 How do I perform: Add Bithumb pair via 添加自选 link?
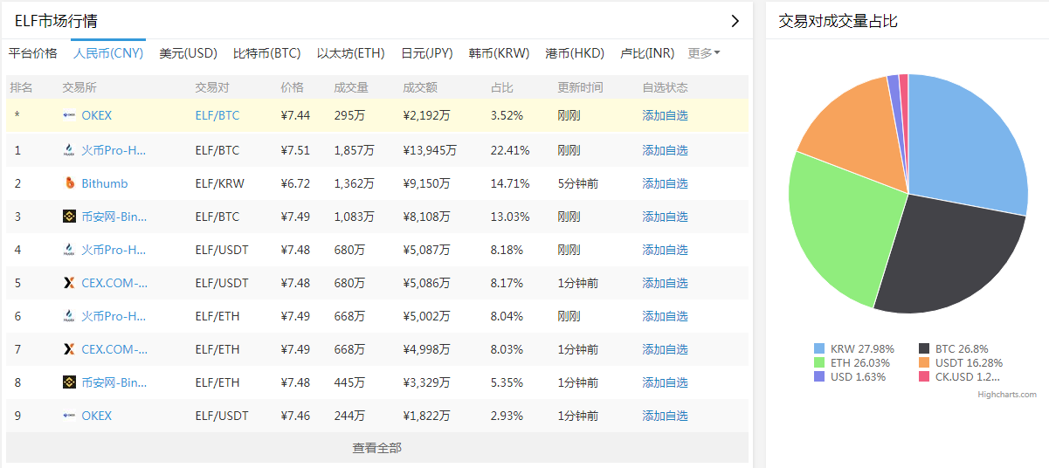[x=665, y=183]
